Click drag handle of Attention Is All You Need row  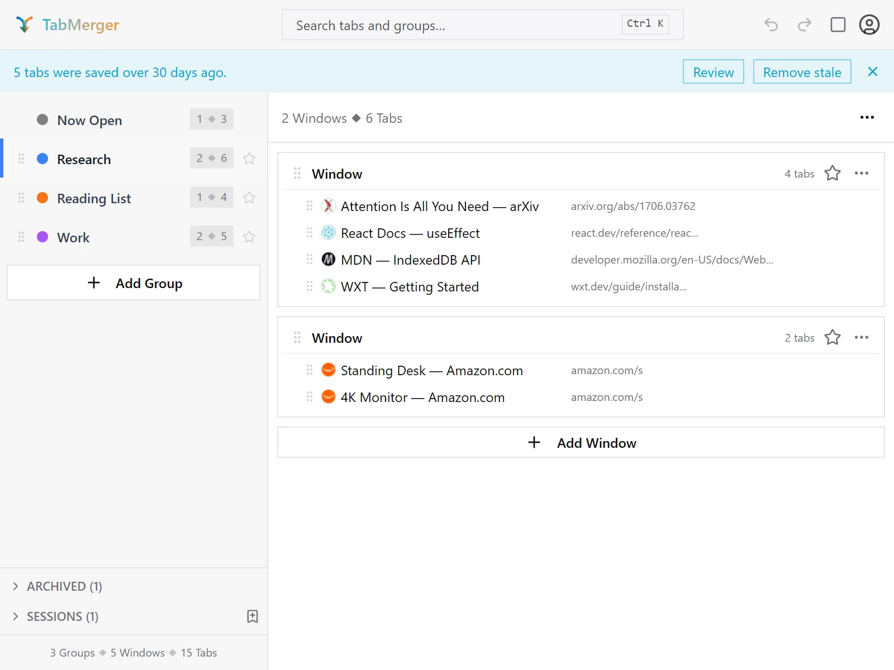point(310,205)
